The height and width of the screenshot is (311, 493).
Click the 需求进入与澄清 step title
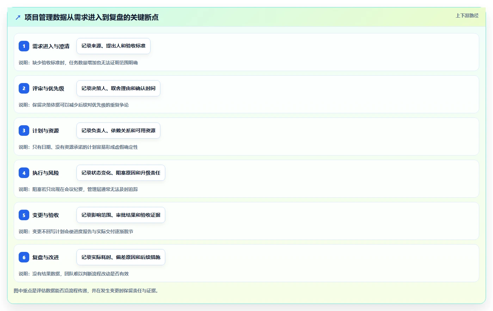51,46
